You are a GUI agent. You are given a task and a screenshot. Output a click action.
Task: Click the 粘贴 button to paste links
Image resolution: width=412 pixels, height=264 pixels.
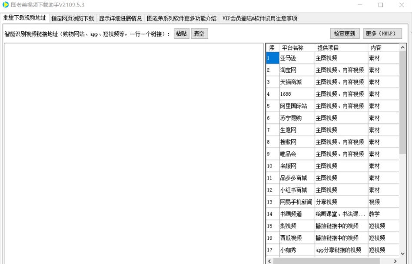(x=181, y=33)
